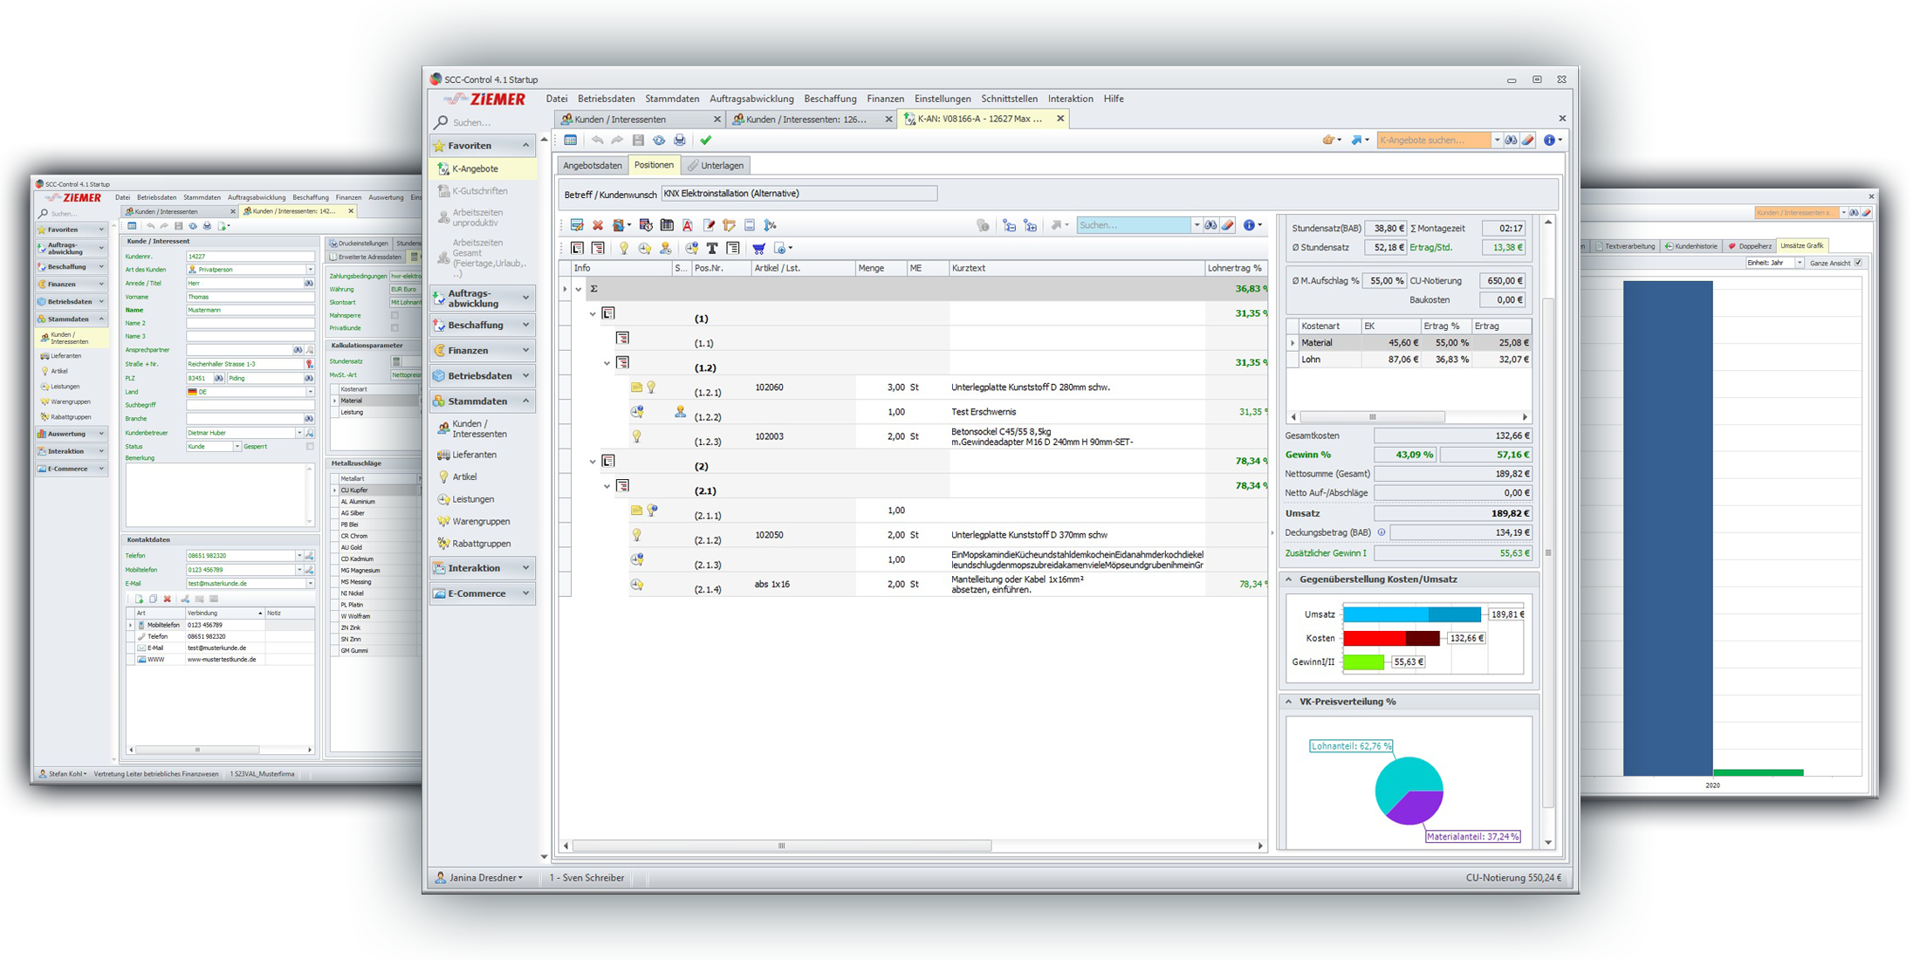Click eraser icon next to K-Angebote search
The width and height of the screenshot is (1920, 960).
pos(1528,141)
